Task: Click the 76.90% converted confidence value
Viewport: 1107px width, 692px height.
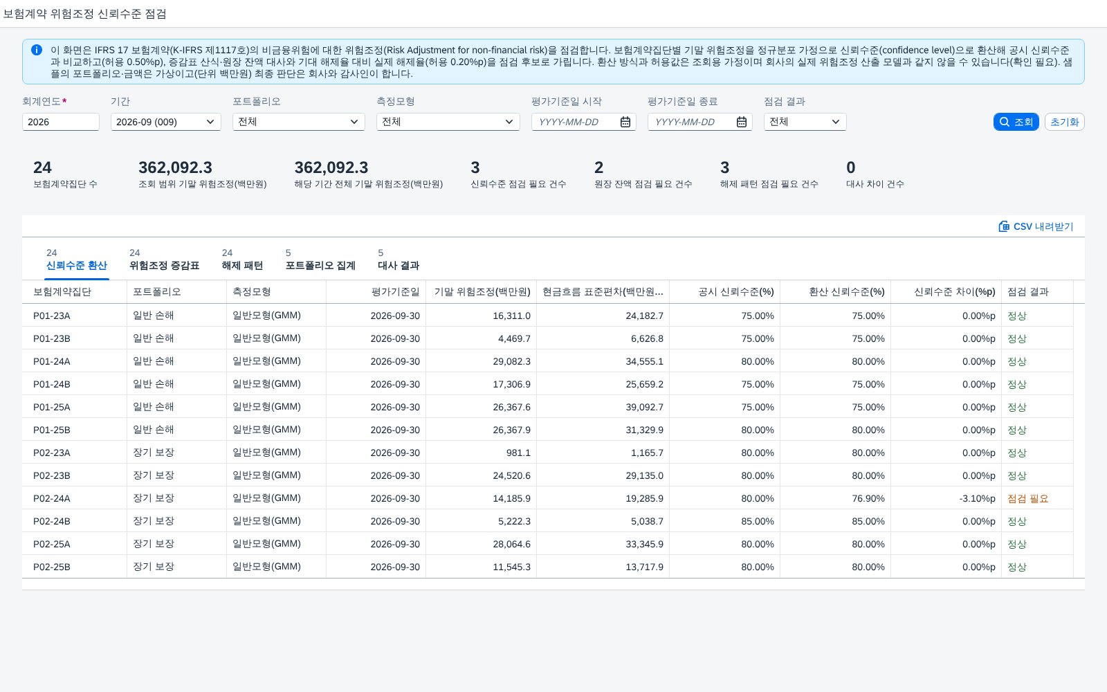Action: pos(868,498)
